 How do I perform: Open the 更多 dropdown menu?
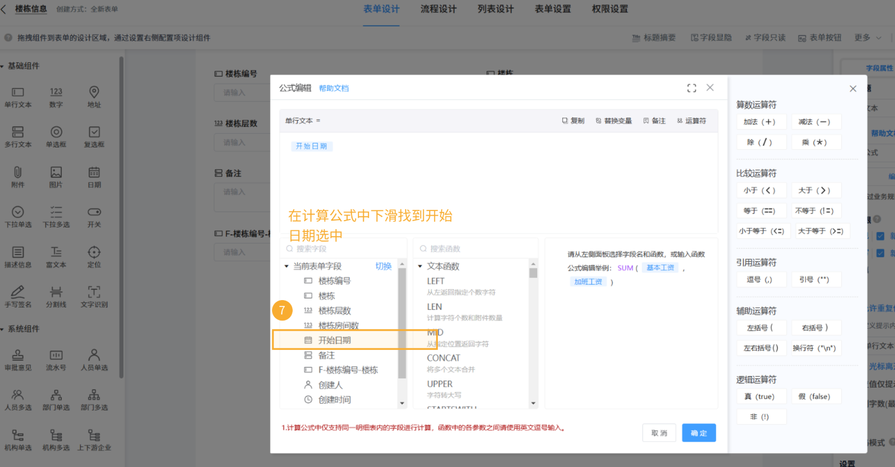(x=868, y=38)
